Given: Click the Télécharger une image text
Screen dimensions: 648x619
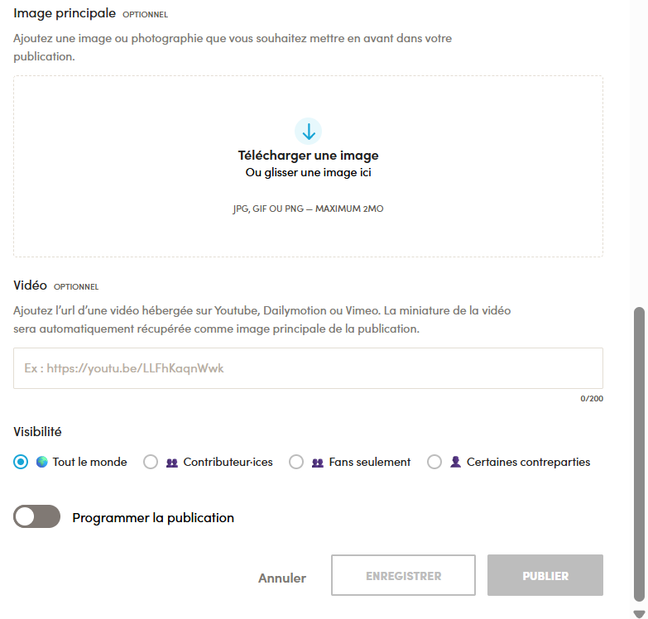Looking at the screenshot, I should (309, 156).
